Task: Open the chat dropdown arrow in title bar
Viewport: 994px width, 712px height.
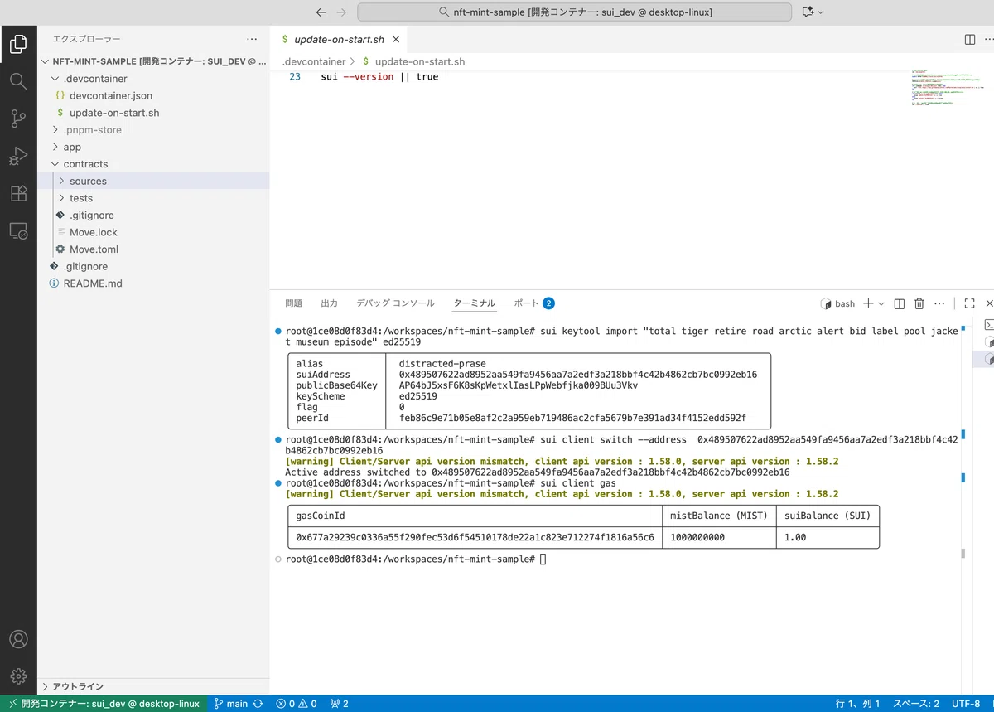Action: (821, 12)
